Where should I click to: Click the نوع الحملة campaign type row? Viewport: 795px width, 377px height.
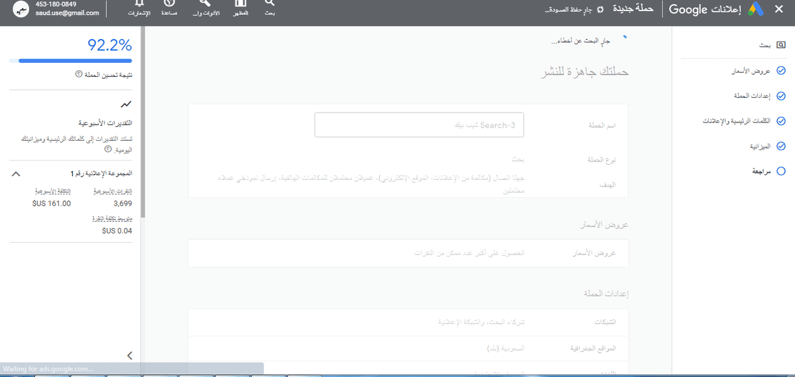pos(408,160)
